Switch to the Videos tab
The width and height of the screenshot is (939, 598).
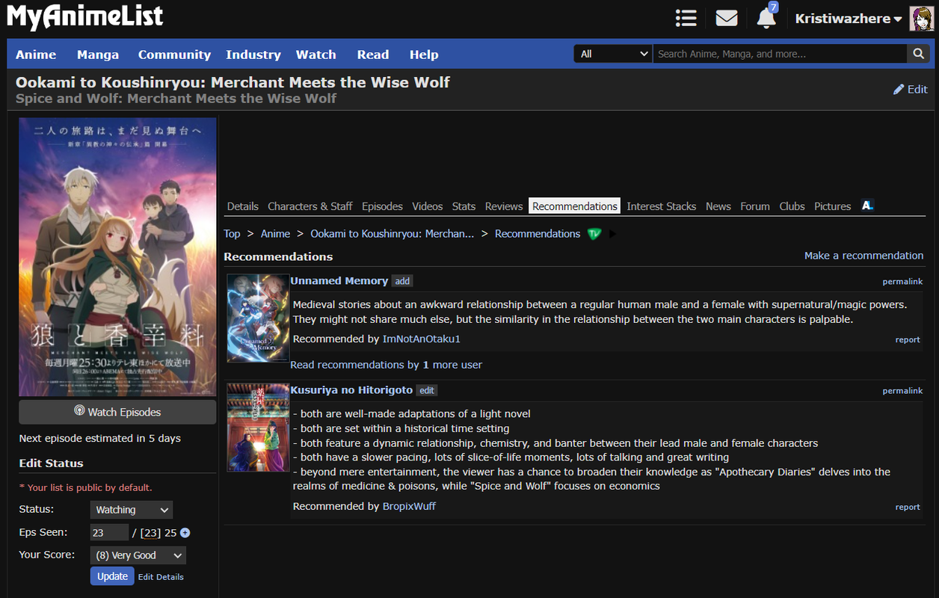pyautogui.click(x=428, y=206)
